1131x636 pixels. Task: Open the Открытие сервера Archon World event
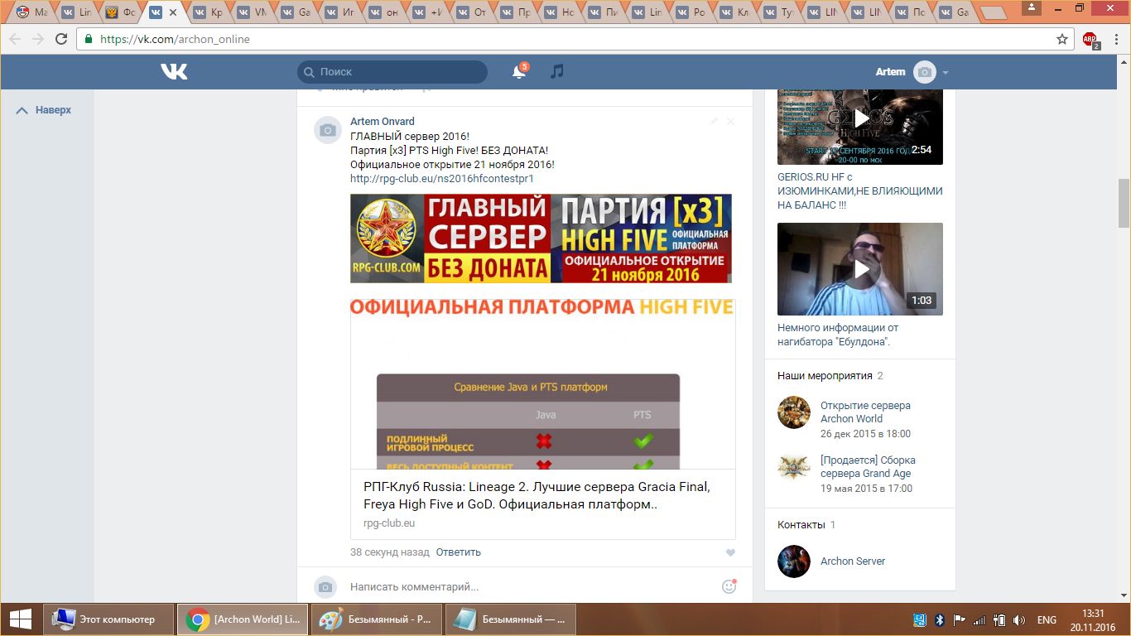(x=865, y=412)
